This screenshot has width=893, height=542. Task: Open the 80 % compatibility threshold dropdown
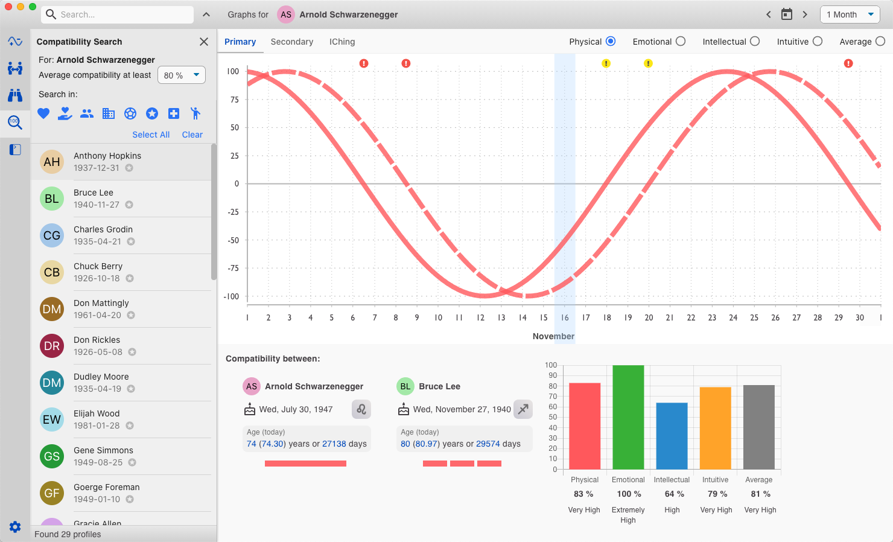[182, 75]
